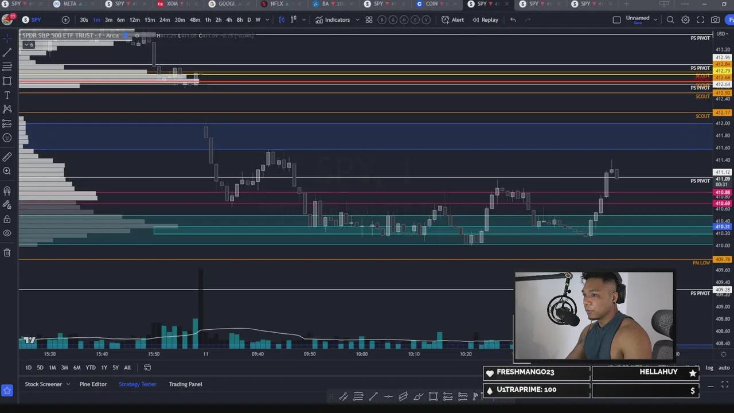The width and height of the screenshot is (734, 413).
Task: Open chart time axis settings gear
Action: point(724,354)
